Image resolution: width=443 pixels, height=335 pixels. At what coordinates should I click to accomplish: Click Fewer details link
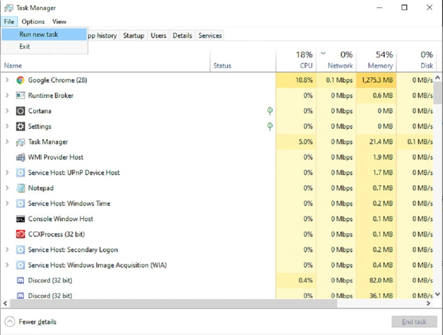[x=38, y=322]
